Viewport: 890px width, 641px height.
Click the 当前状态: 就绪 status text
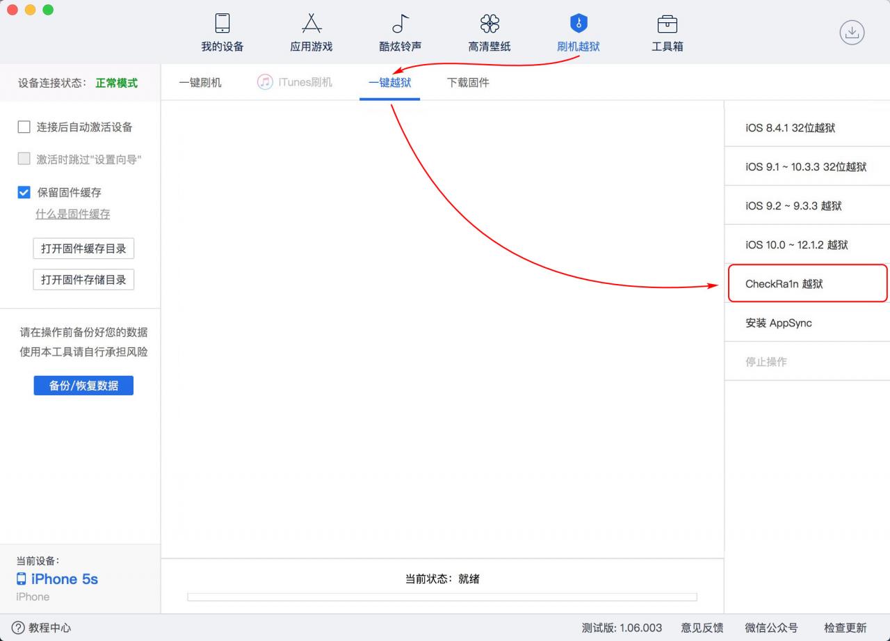(442, 578)
